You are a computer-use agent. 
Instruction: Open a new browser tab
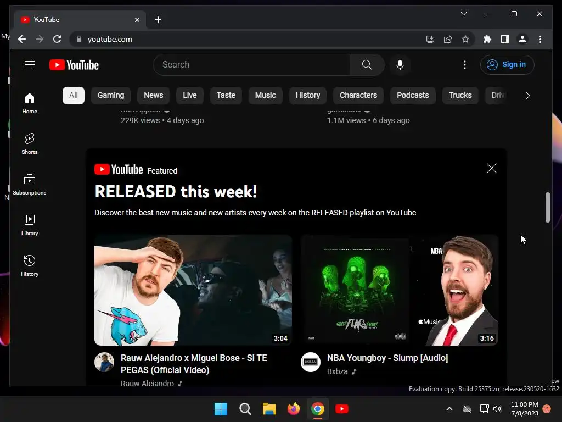click(x=158, y=20)
